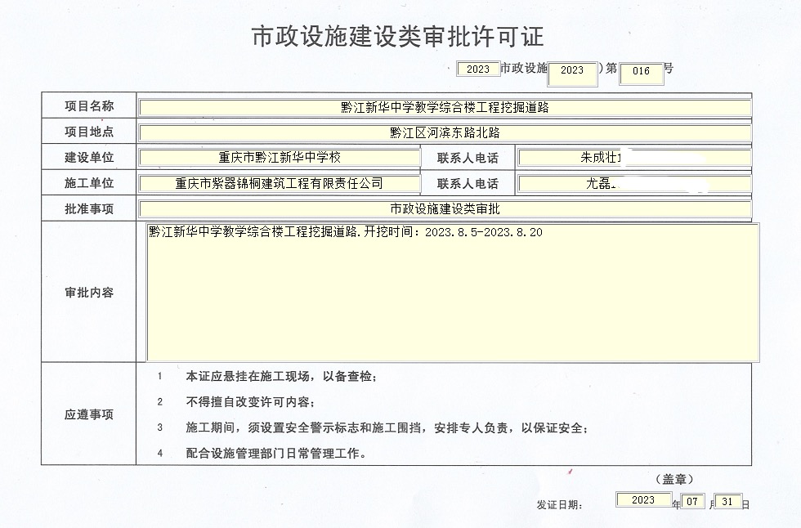Click the 发证日期 label
The height and width of the screenshot is (528, 801).
coord(559,505)
